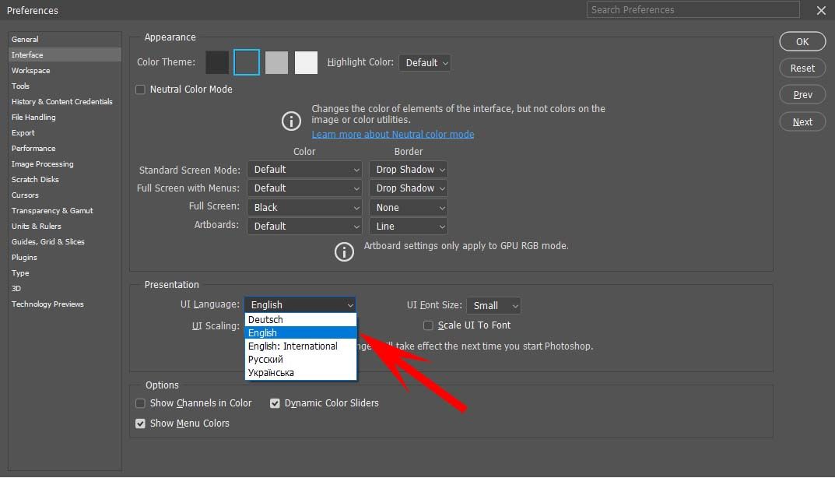Image resolution: width=835 pixels, height=478 pixels.
Task: Choose English: International language option
Action: click(300, 346)
